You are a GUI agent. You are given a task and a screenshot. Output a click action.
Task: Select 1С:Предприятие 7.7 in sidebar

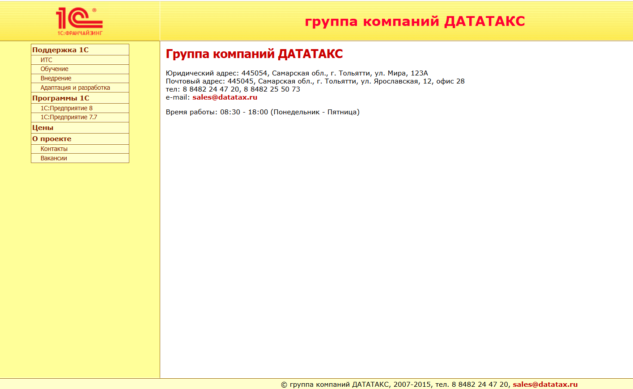pos(69,117)
